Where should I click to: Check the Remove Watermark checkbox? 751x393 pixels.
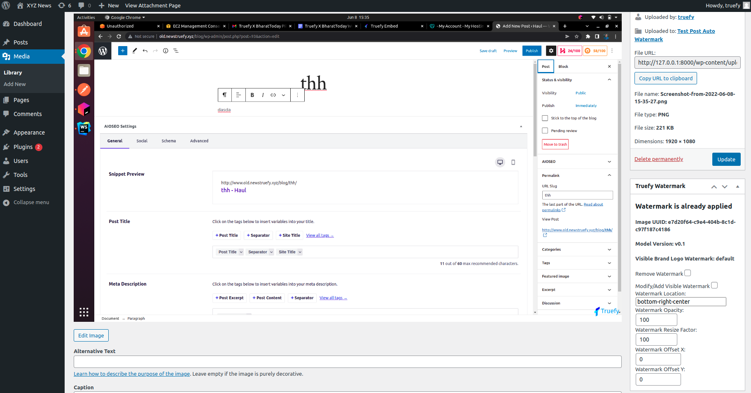[688, 273]
